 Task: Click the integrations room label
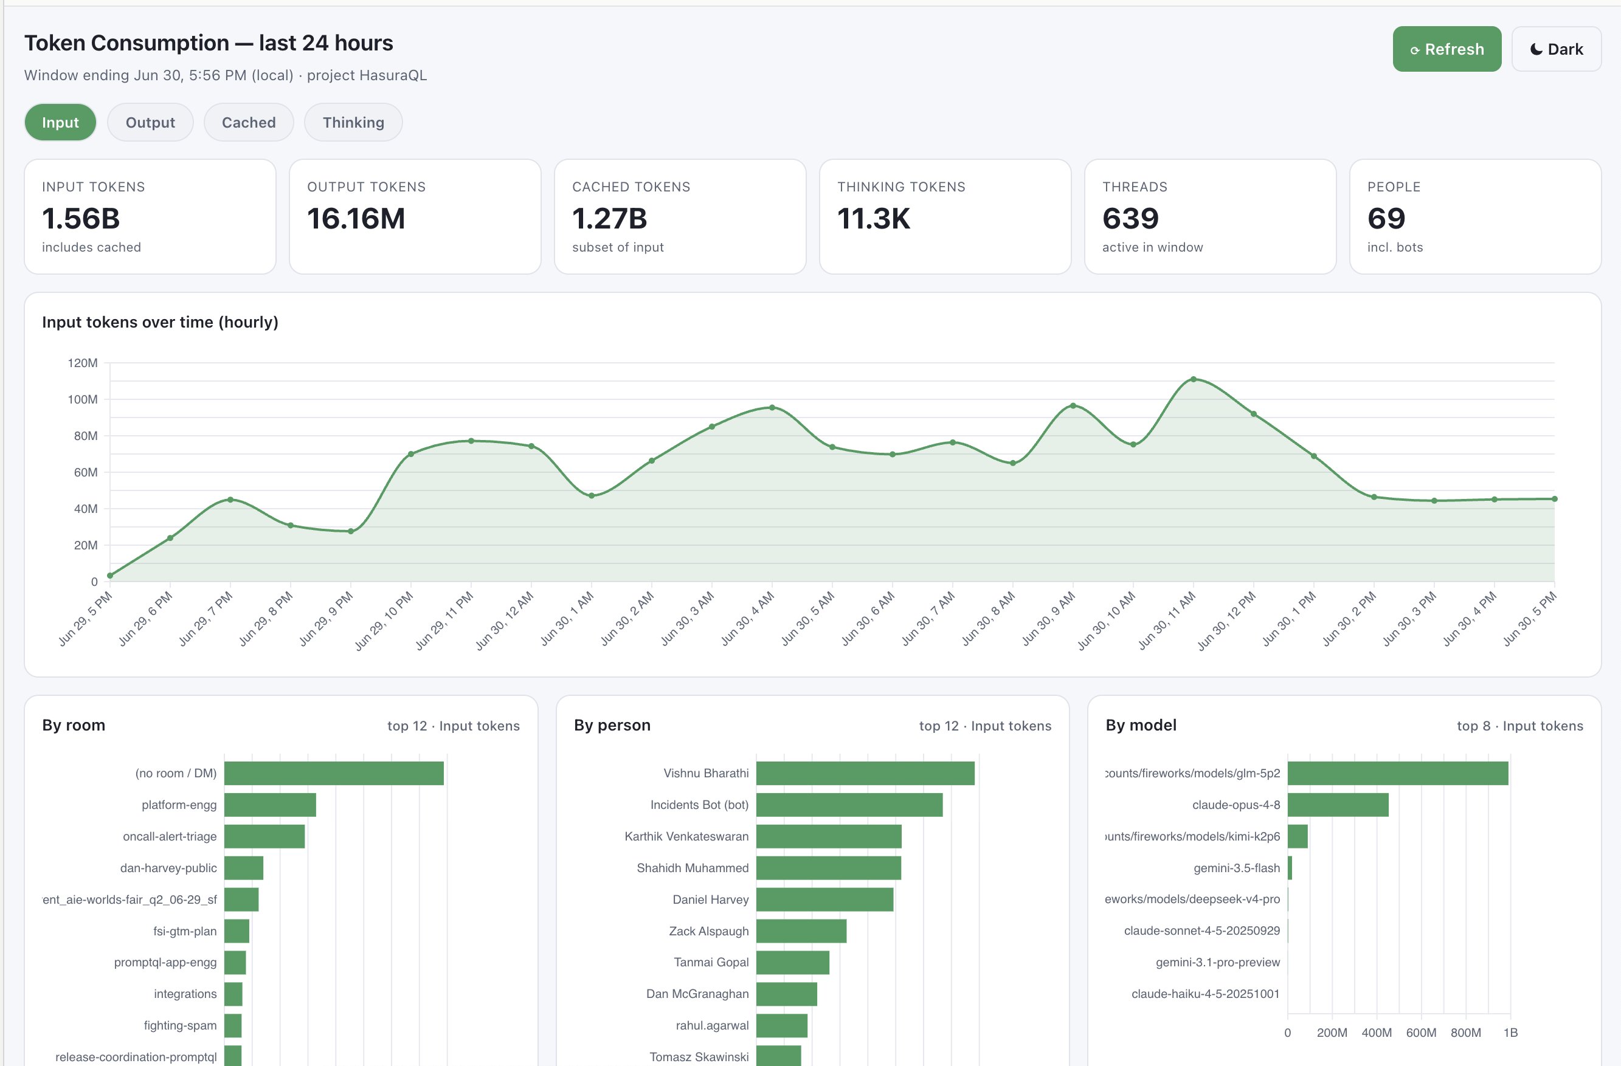pyautogui.click(x=185, y=994)
